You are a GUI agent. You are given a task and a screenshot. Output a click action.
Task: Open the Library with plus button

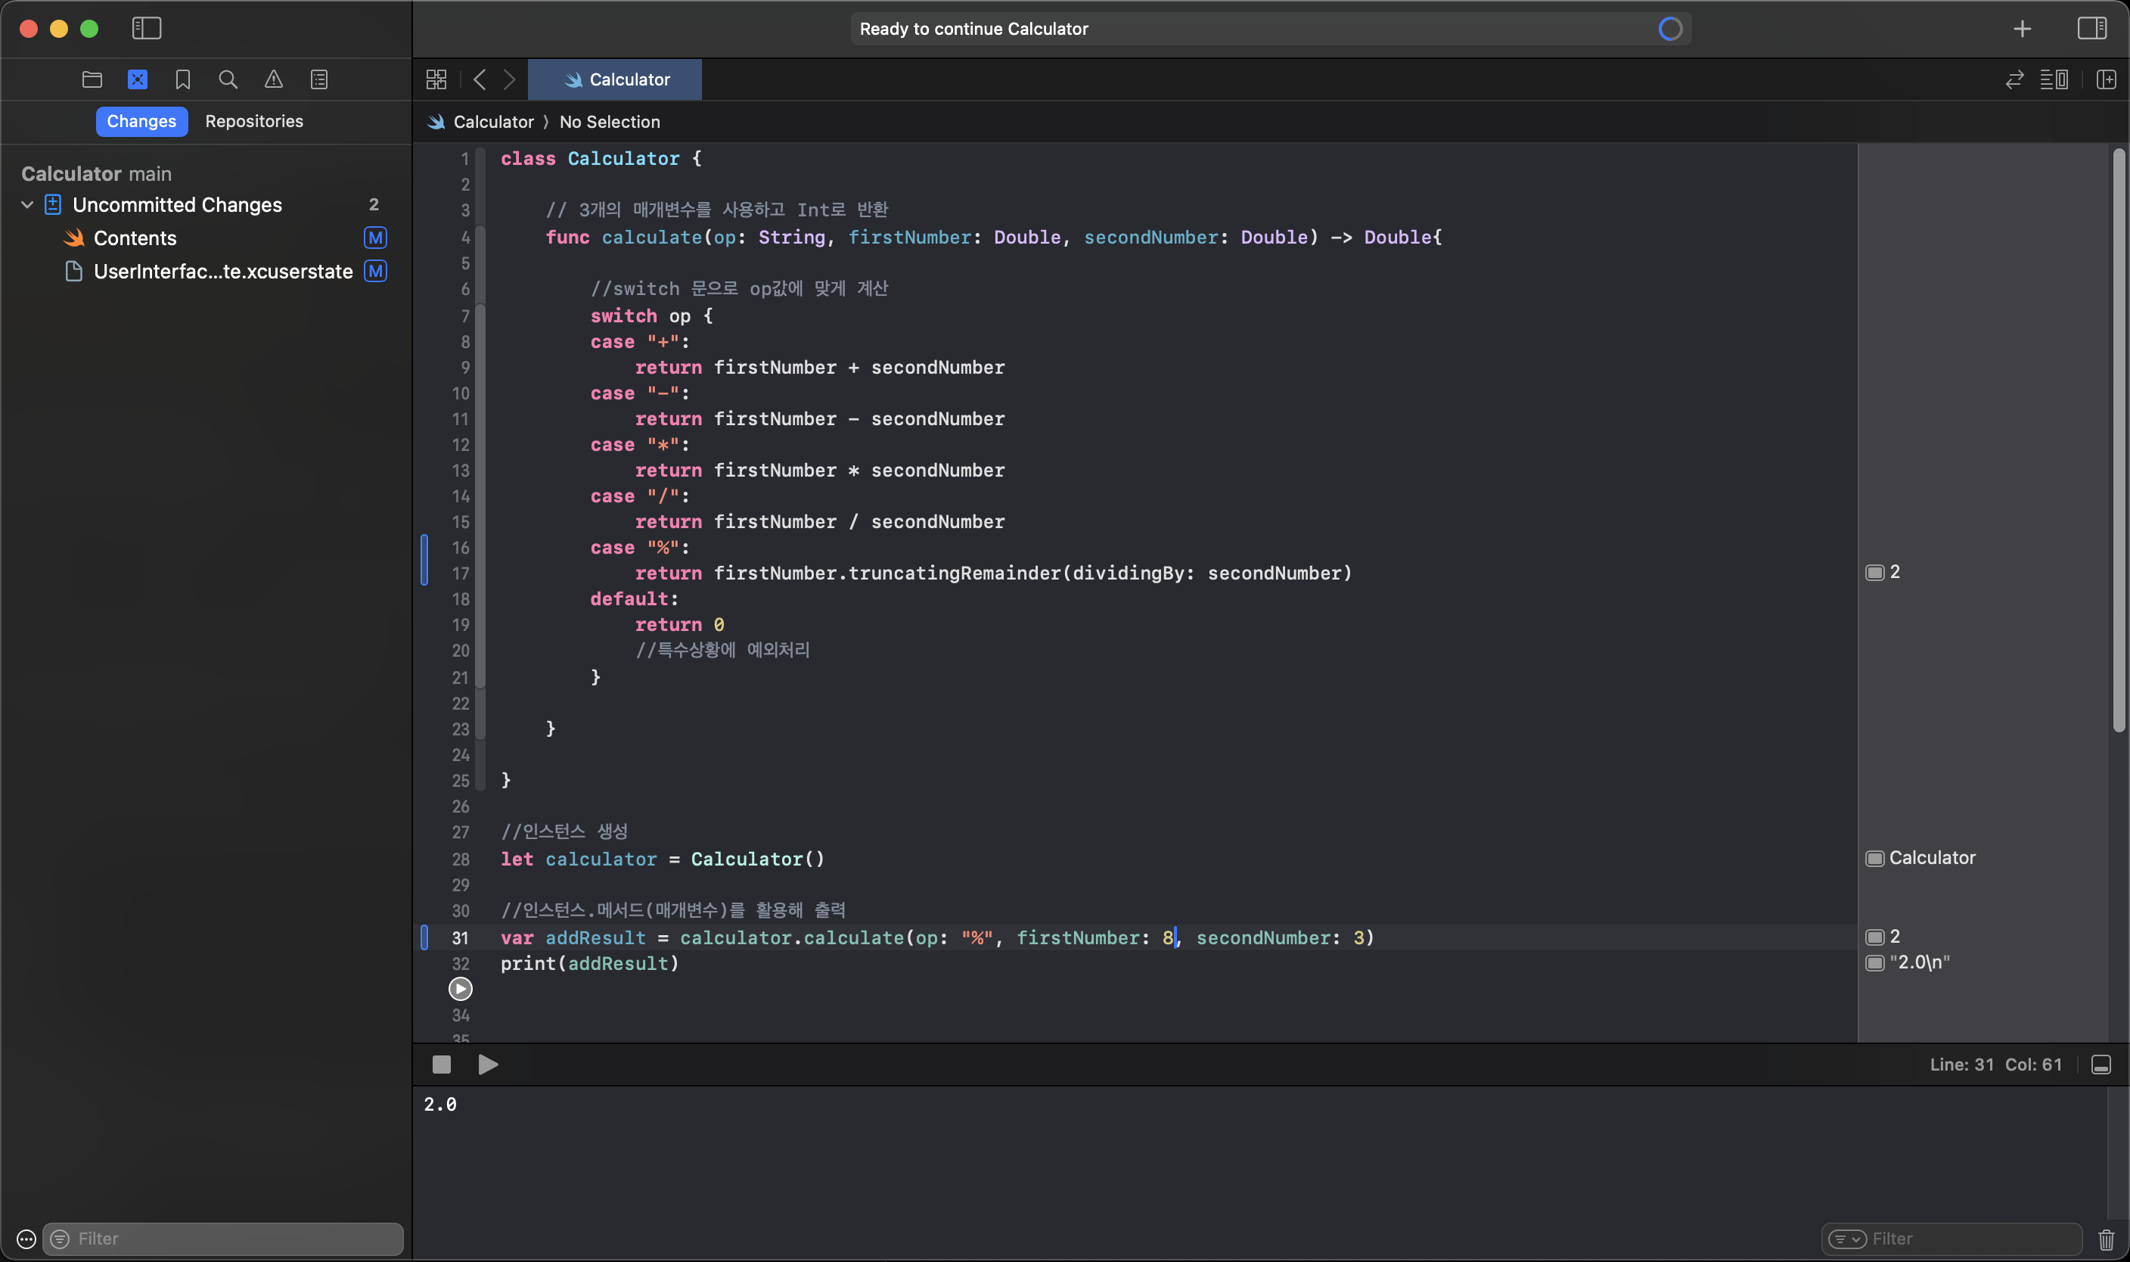coord(2022,29)
